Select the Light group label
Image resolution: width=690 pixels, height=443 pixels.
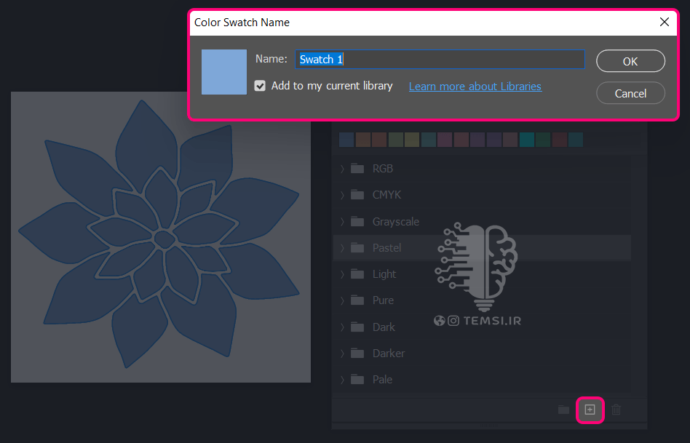384,274
